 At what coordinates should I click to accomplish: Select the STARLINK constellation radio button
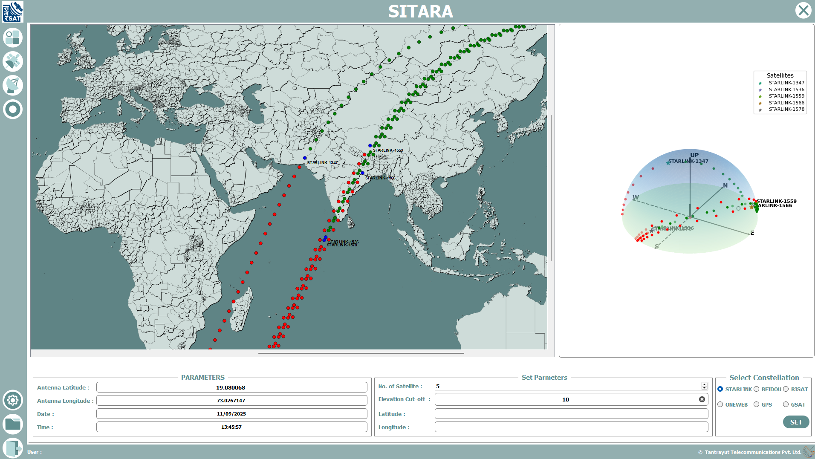(x=720, y=389)
